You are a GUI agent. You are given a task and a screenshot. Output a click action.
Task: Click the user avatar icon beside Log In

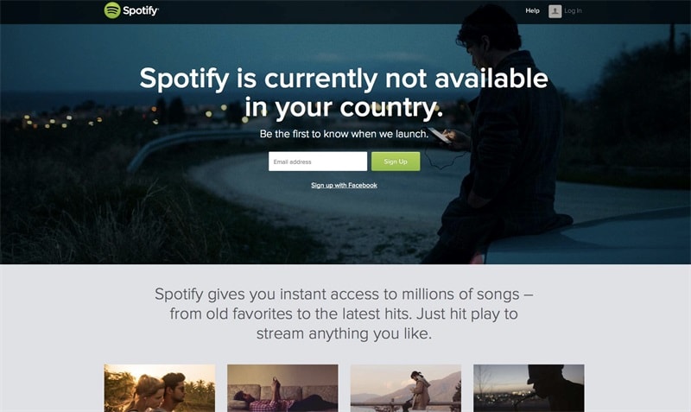[555, 11]
